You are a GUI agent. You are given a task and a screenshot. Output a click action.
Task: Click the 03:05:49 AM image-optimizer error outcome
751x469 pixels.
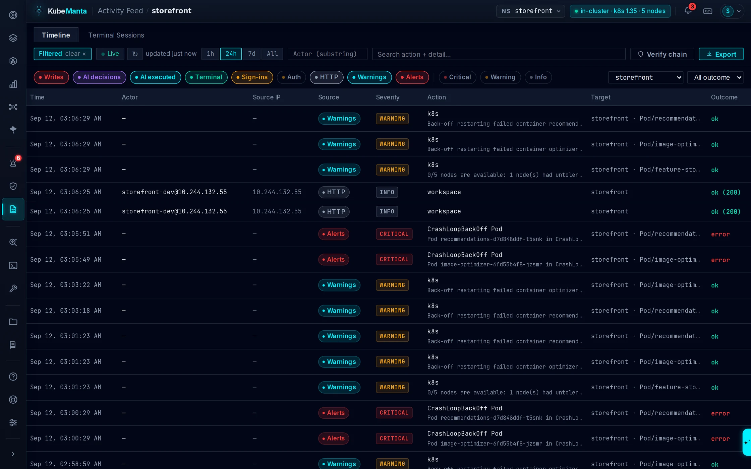click(720, 260)
